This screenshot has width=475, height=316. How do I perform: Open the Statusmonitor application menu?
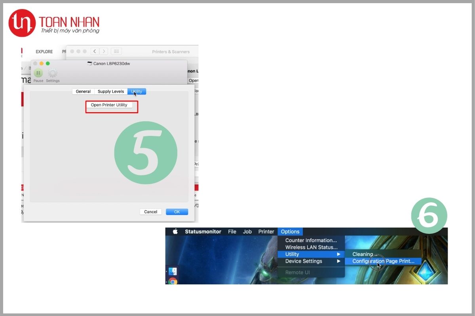[203, 231]
